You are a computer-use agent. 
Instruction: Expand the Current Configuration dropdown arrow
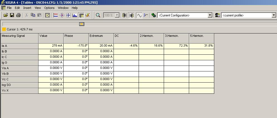pyautogui.click(x=210, y=15)
